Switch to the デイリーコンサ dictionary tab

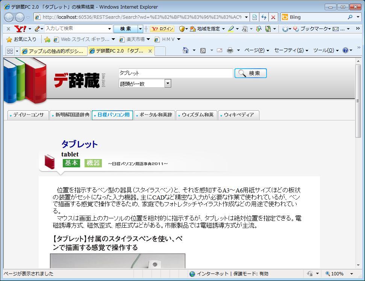[x=28, y=115]
